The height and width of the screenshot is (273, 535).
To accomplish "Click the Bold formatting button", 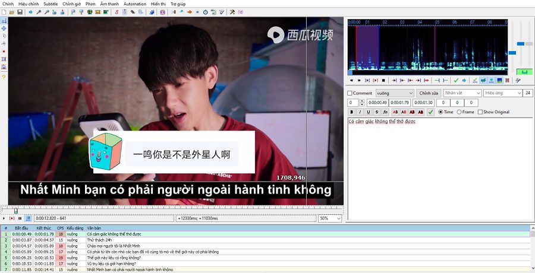I will point(351,112).
